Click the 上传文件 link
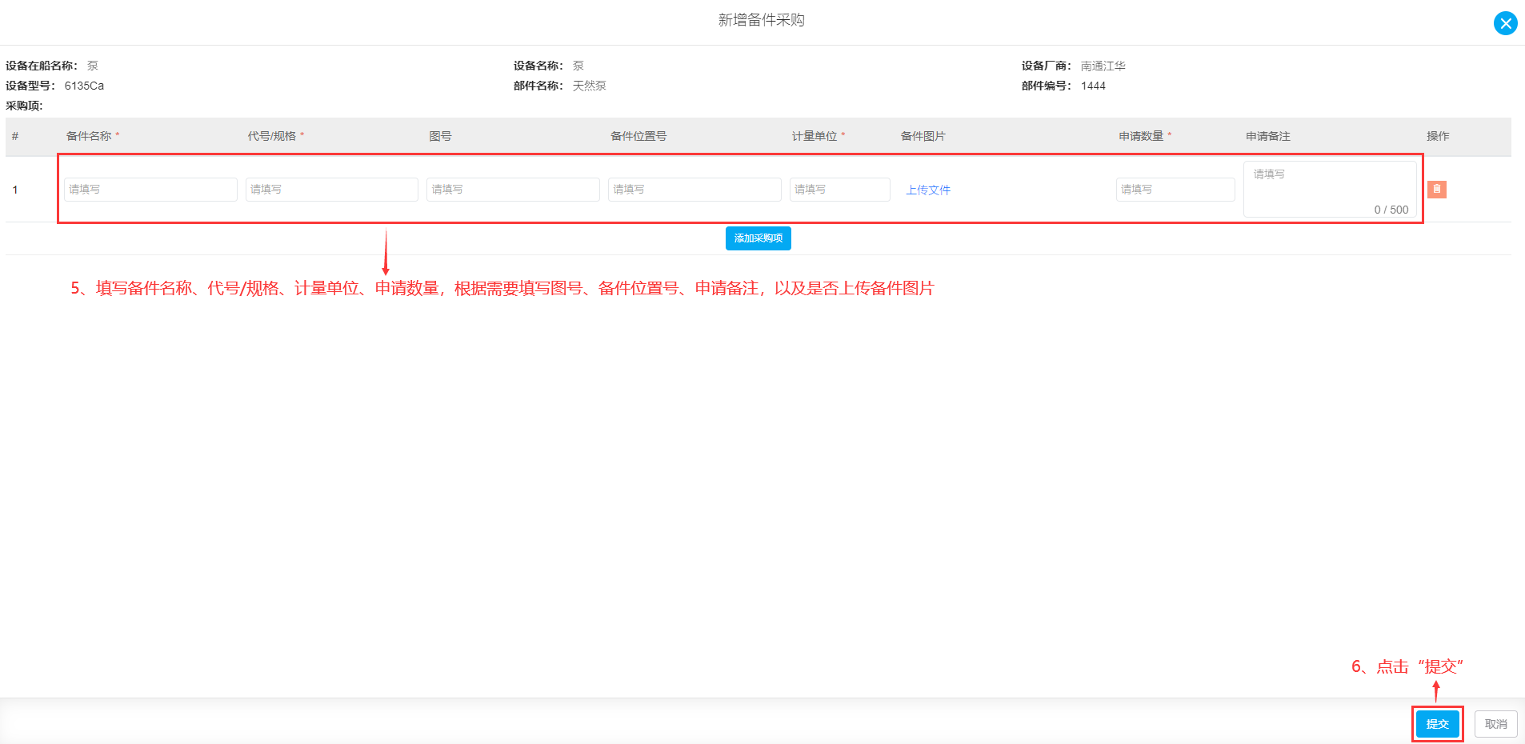This screenshot has width=1525, height=744. click(928, 190)
